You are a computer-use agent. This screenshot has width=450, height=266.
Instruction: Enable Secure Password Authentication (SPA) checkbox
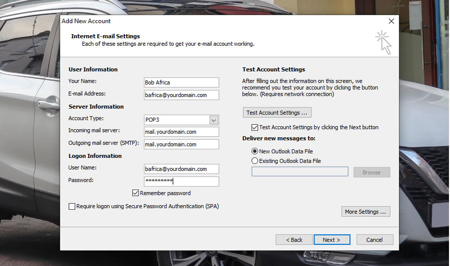(72, 206)
